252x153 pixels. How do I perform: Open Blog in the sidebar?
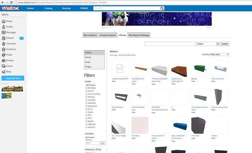(x=6, y=72)
